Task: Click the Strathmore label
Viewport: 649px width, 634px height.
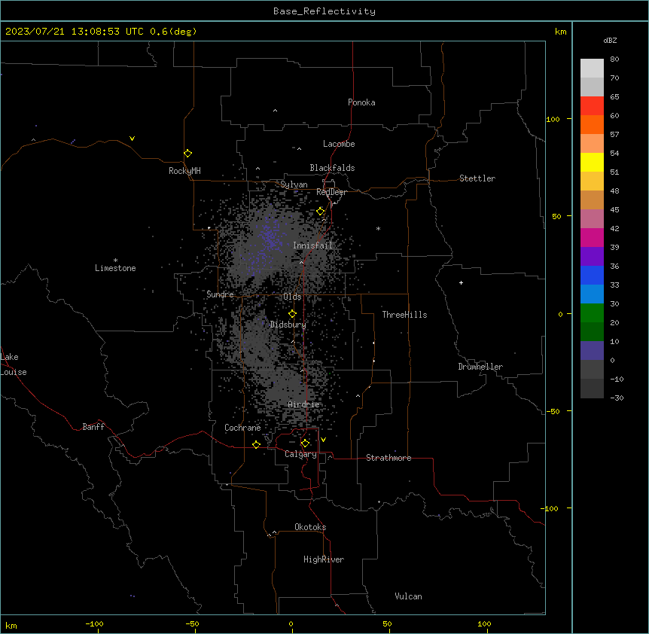Action: (388, 458)
